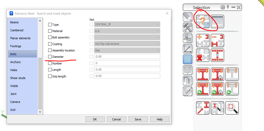Click red I-beam with house and refresh icon
The height and width of the screenshot is (131, 264).
coord(217,89)
